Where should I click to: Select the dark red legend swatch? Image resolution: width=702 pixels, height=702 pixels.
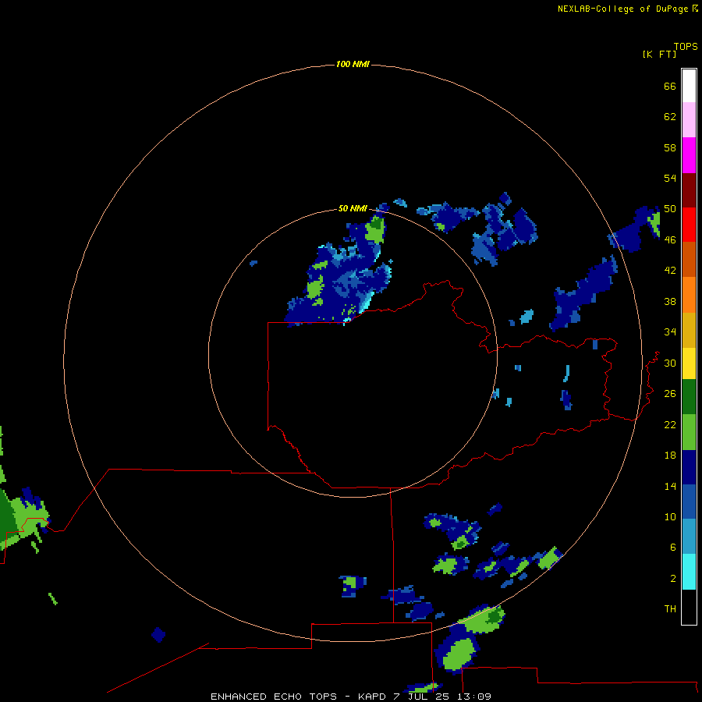(689, 190)
